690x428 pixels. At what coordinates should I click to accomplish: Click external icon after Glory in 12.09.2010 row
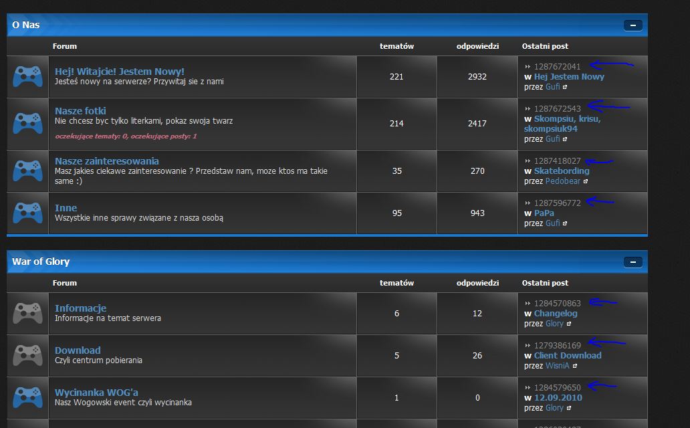point(569,408)
